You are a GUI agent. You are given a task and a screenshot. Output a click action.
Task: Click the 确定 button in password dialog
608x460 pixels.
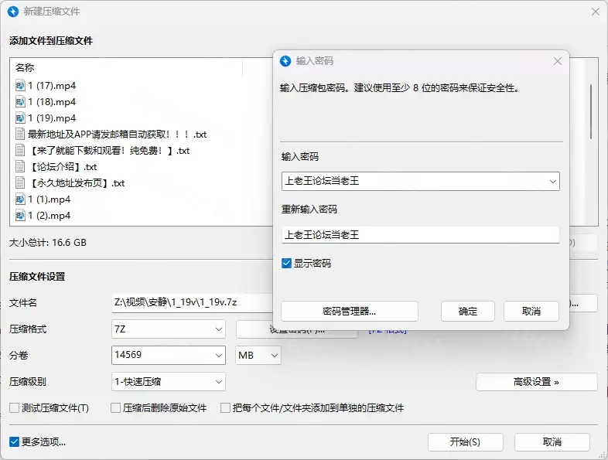pyautogui.click(x=468, y=311)
